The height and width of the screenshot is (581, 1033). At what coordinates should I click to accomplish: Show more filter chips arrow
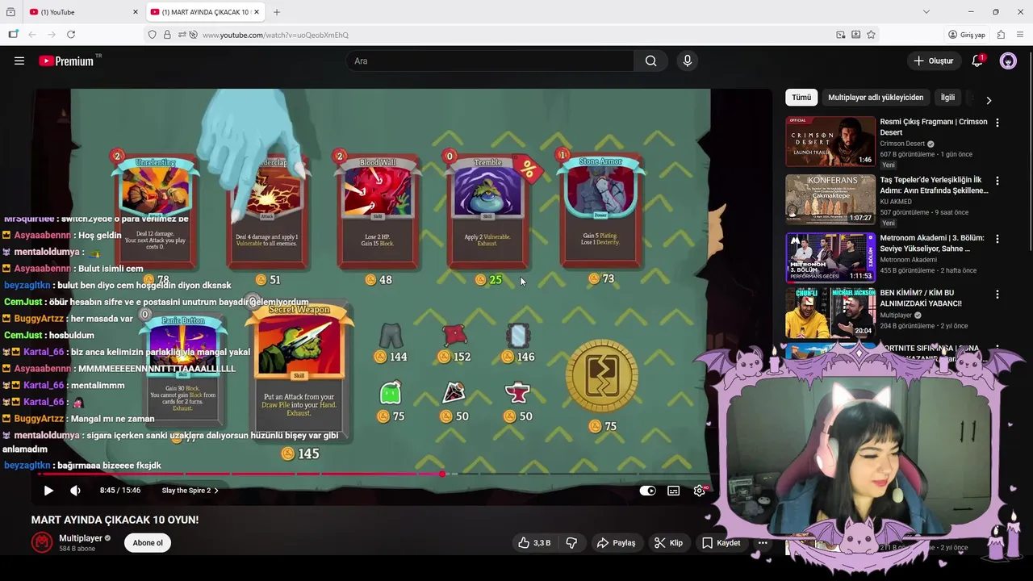(989, 100)
